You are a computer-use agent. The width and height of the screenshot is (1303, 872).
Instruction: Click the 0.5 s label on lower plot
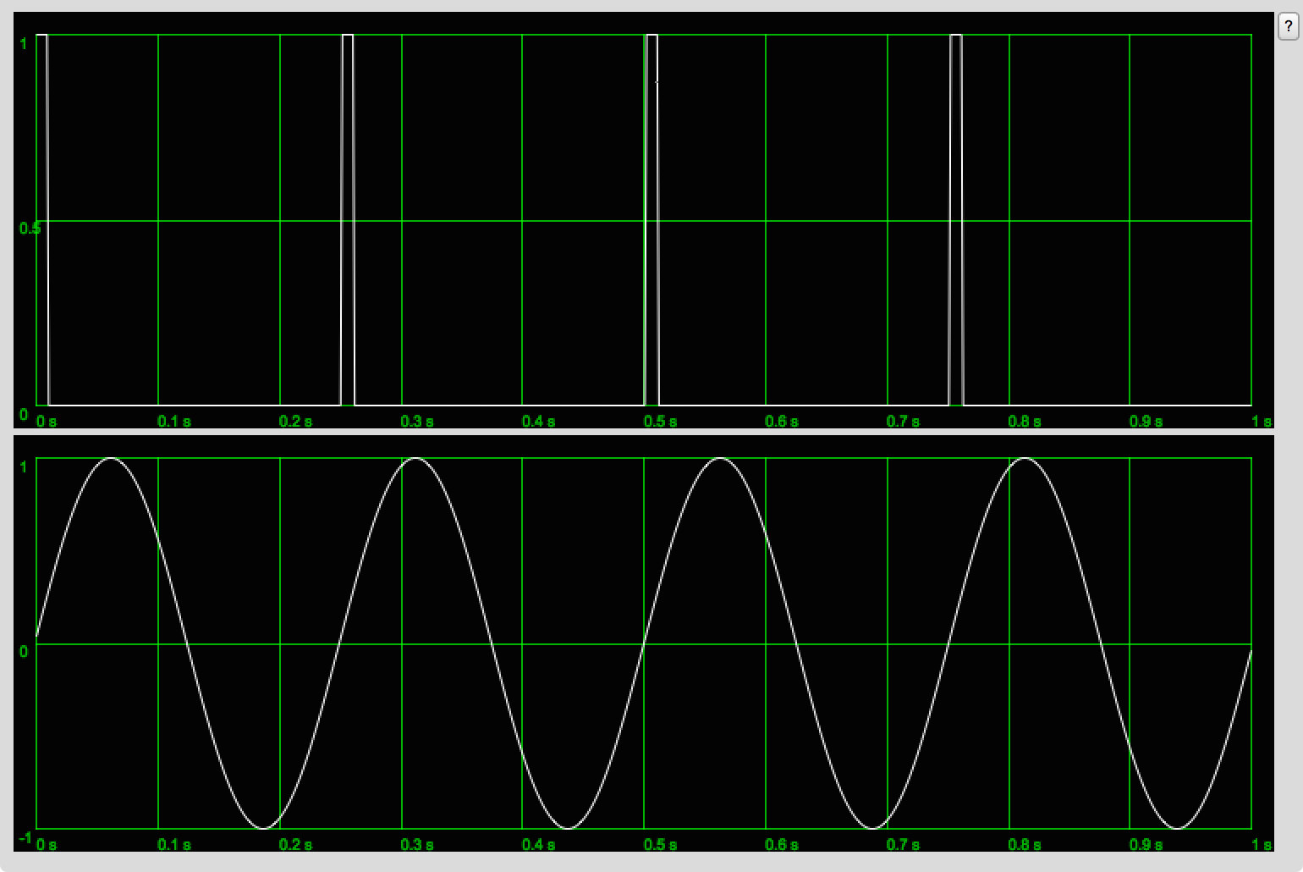[x=661, y=844]
